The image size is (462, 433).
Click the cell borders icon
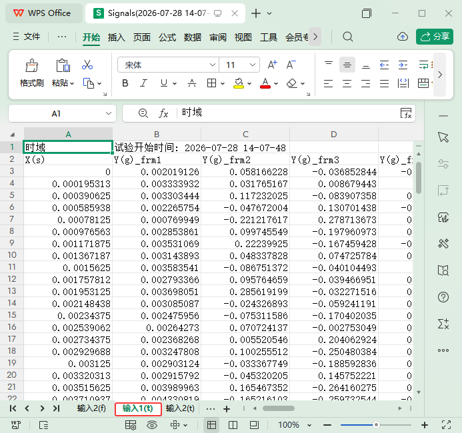pos(211,83)
